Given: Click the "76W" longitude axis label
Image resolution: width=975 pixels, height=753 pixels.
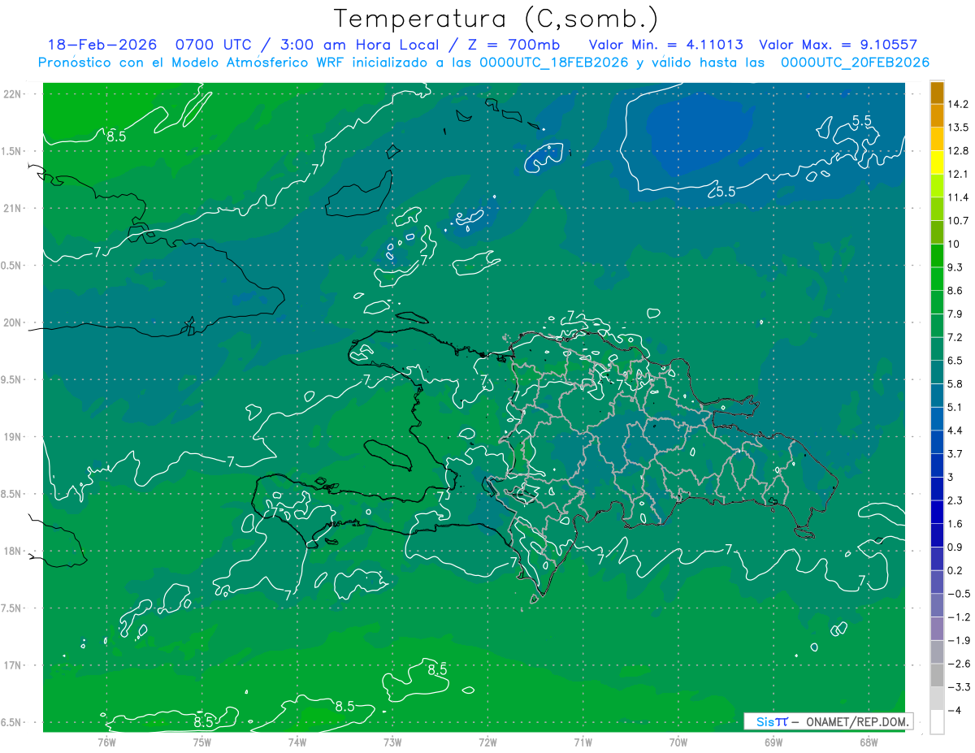Looking at the screenshot, I should [106, 742].
